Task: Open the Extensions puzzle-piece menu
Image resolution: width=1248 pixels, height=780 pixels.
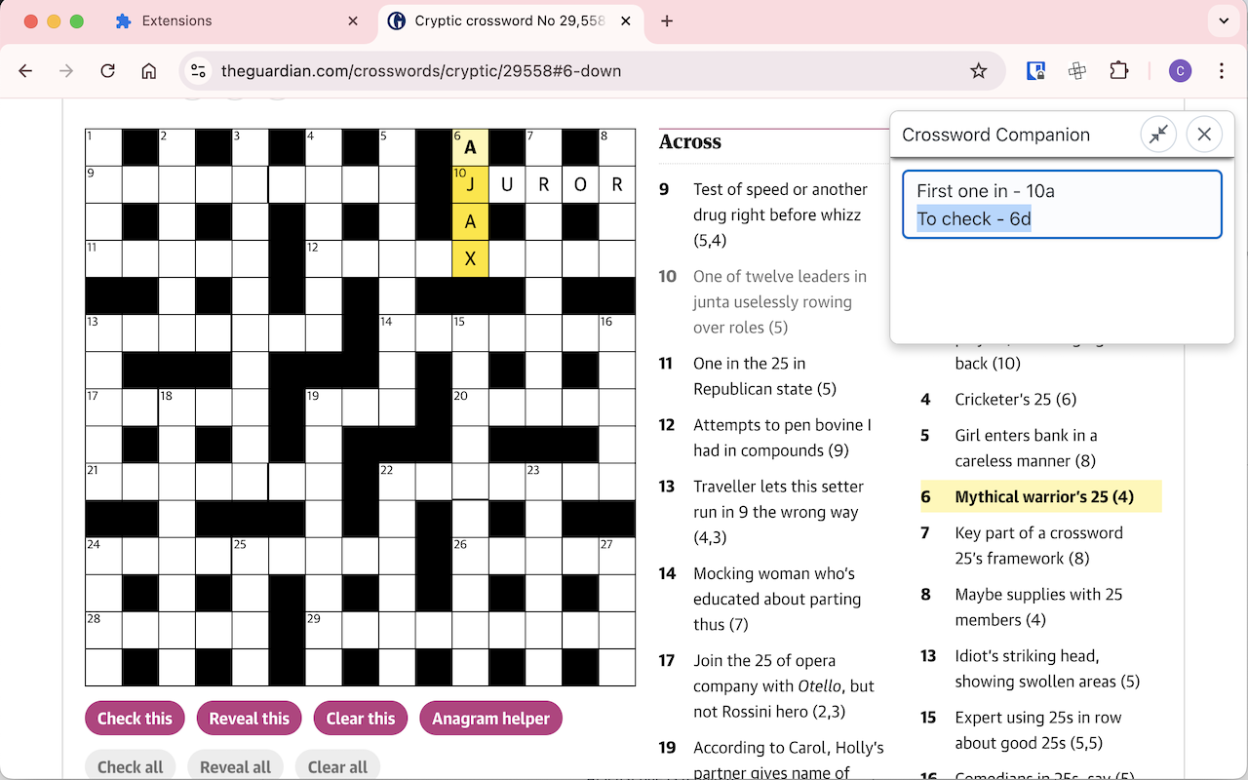Action: 1119,70
